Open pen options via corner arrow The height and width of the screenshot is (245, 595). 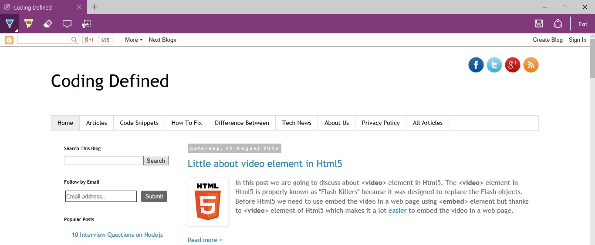(17, 30)
